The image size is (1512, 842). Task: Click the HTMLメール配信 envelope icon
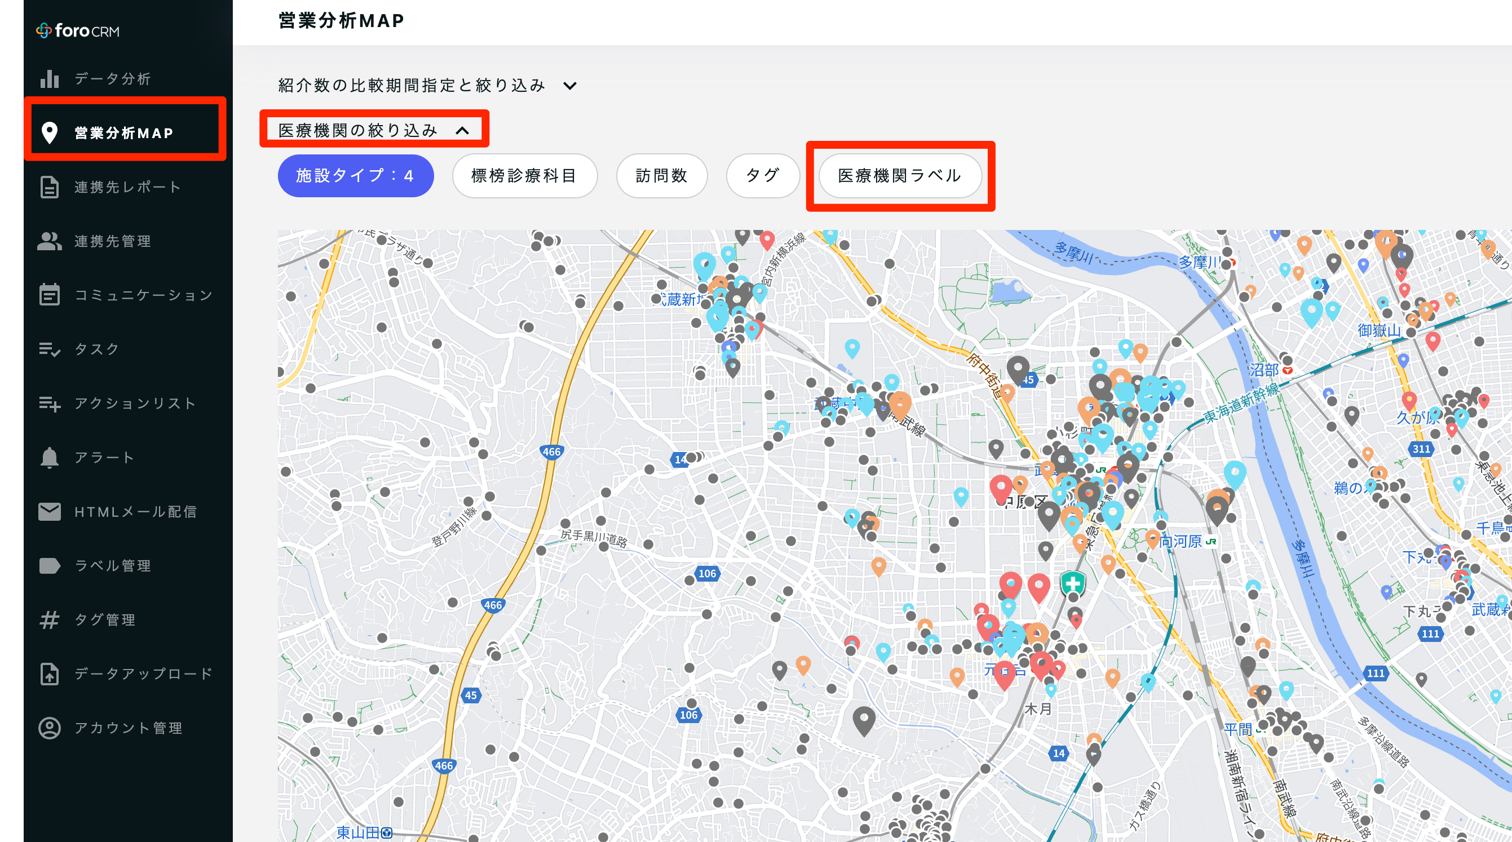pyautogui.click(x=49, y=512)
